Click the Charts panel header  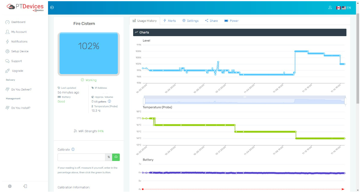[240, 32]
